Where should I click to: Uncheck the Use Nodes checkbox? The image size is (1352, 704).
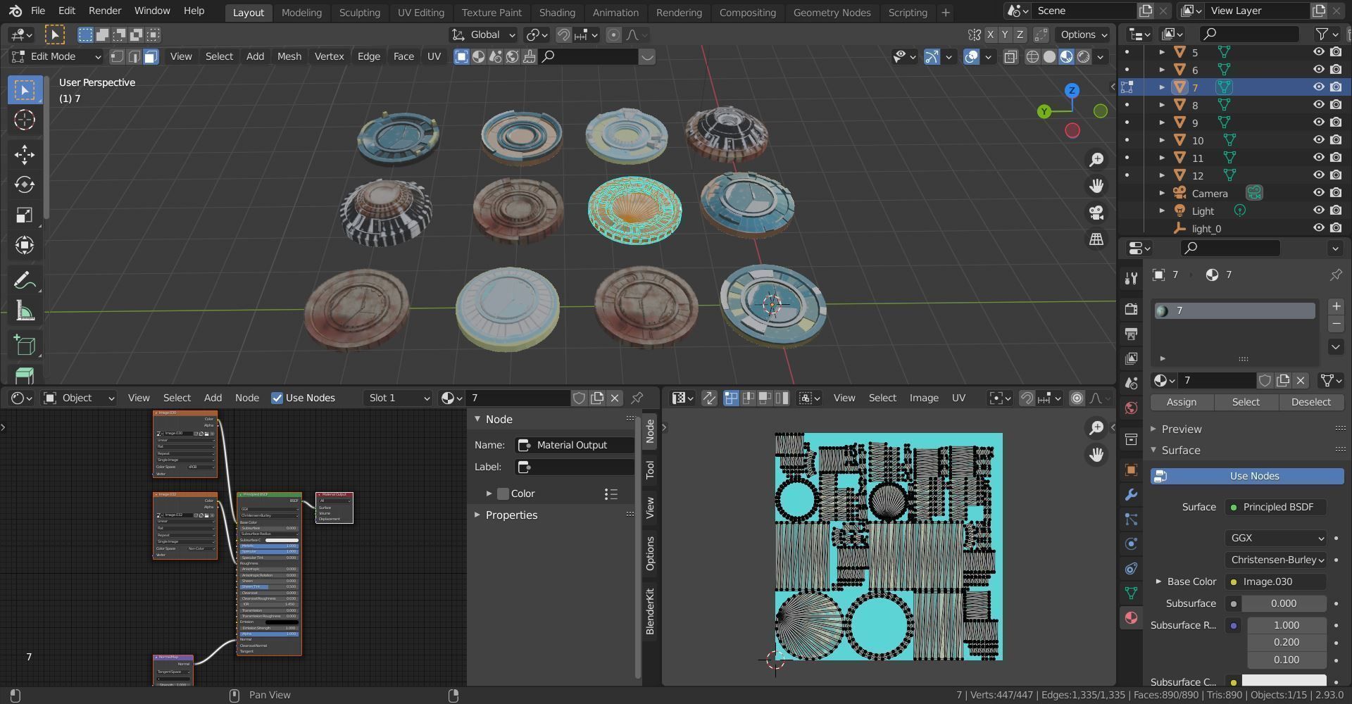point(277,398)
